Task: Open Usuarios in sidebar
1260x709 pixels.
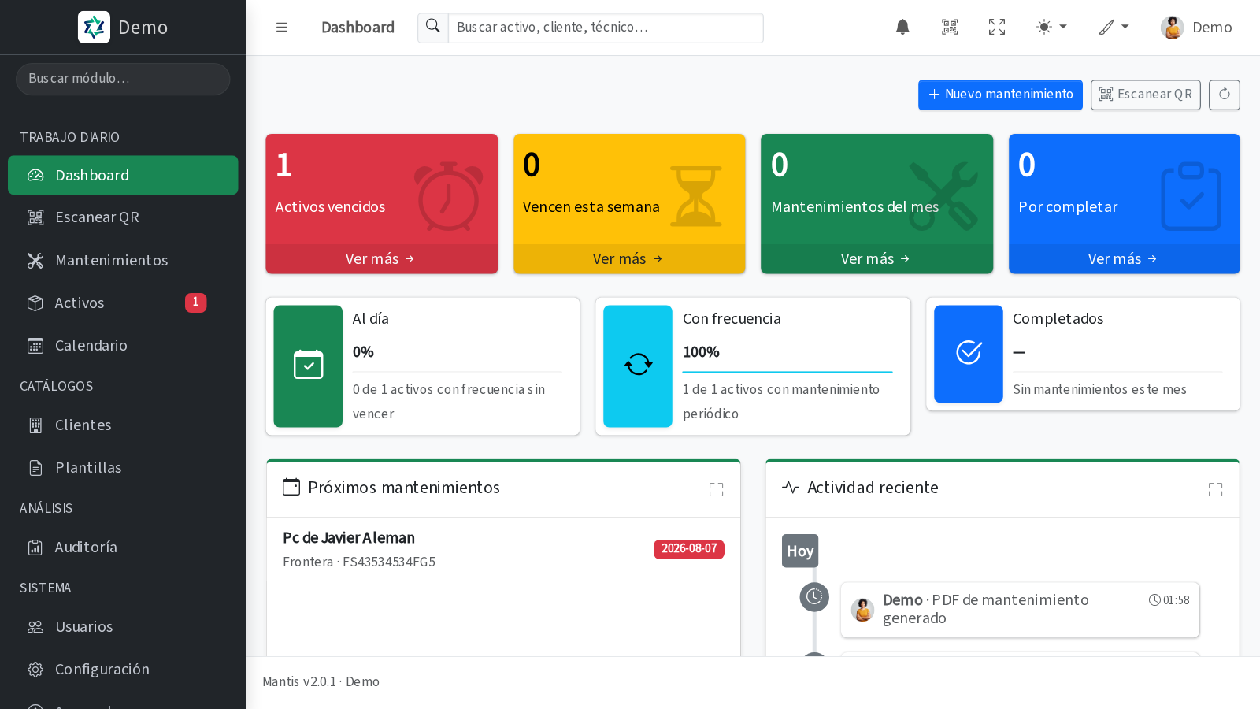Action: (x=123, y=626)
